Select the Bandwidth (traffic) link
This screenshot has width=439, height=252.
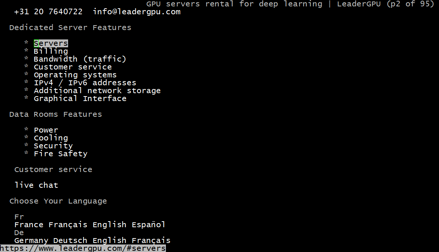pyautogui.click(x=80, y=59)
